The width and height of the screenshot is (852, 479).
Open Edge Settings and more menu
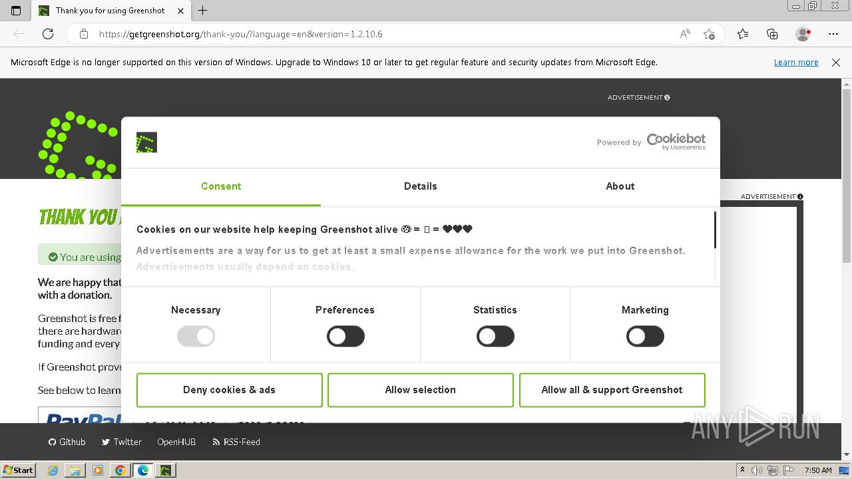(x=833, y=34)
